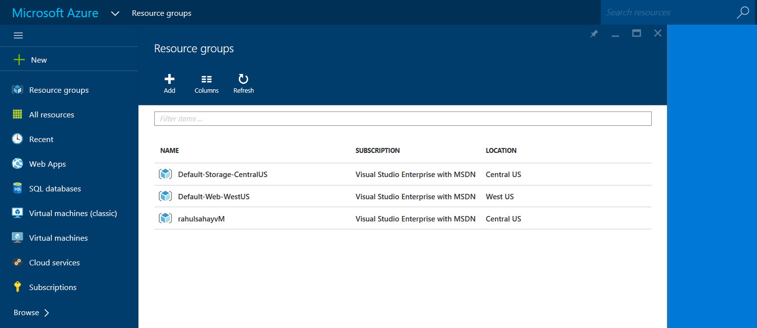
Task: Open the Resource groups cube icon in the sidebar
Action: point(18,90)
